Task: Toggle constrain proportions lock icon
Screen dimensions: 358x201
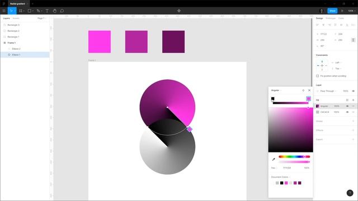Action: (353, 40)
